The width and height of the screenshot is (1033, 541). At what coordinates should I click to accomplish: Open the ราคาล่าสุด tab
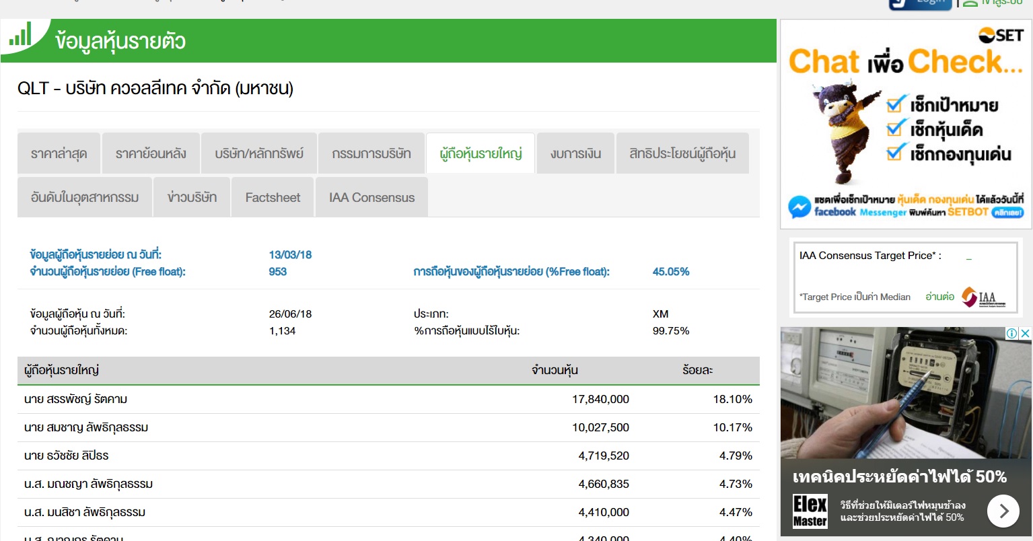59,153
